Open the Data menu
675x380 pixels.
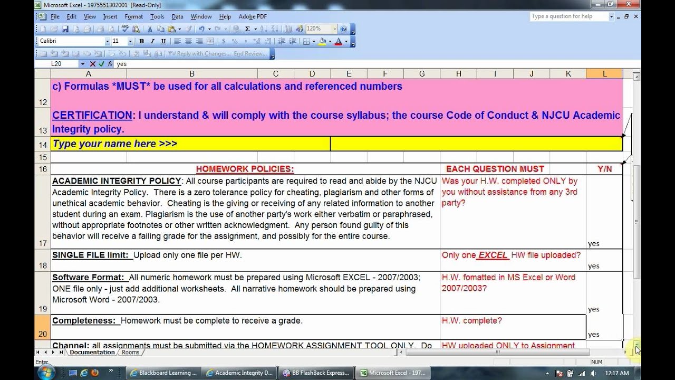[177, 17]
